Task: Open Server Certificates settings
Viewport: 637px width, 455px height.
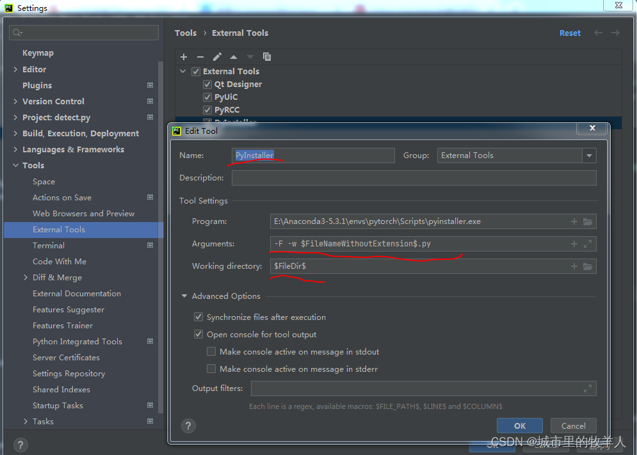Action: point(66,358)
